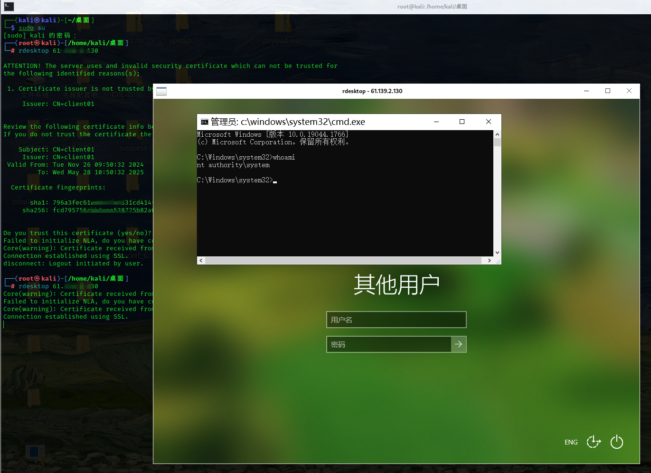
Task: Click cmd horizontal scrollbar left arrow
Action: point(201,260)
